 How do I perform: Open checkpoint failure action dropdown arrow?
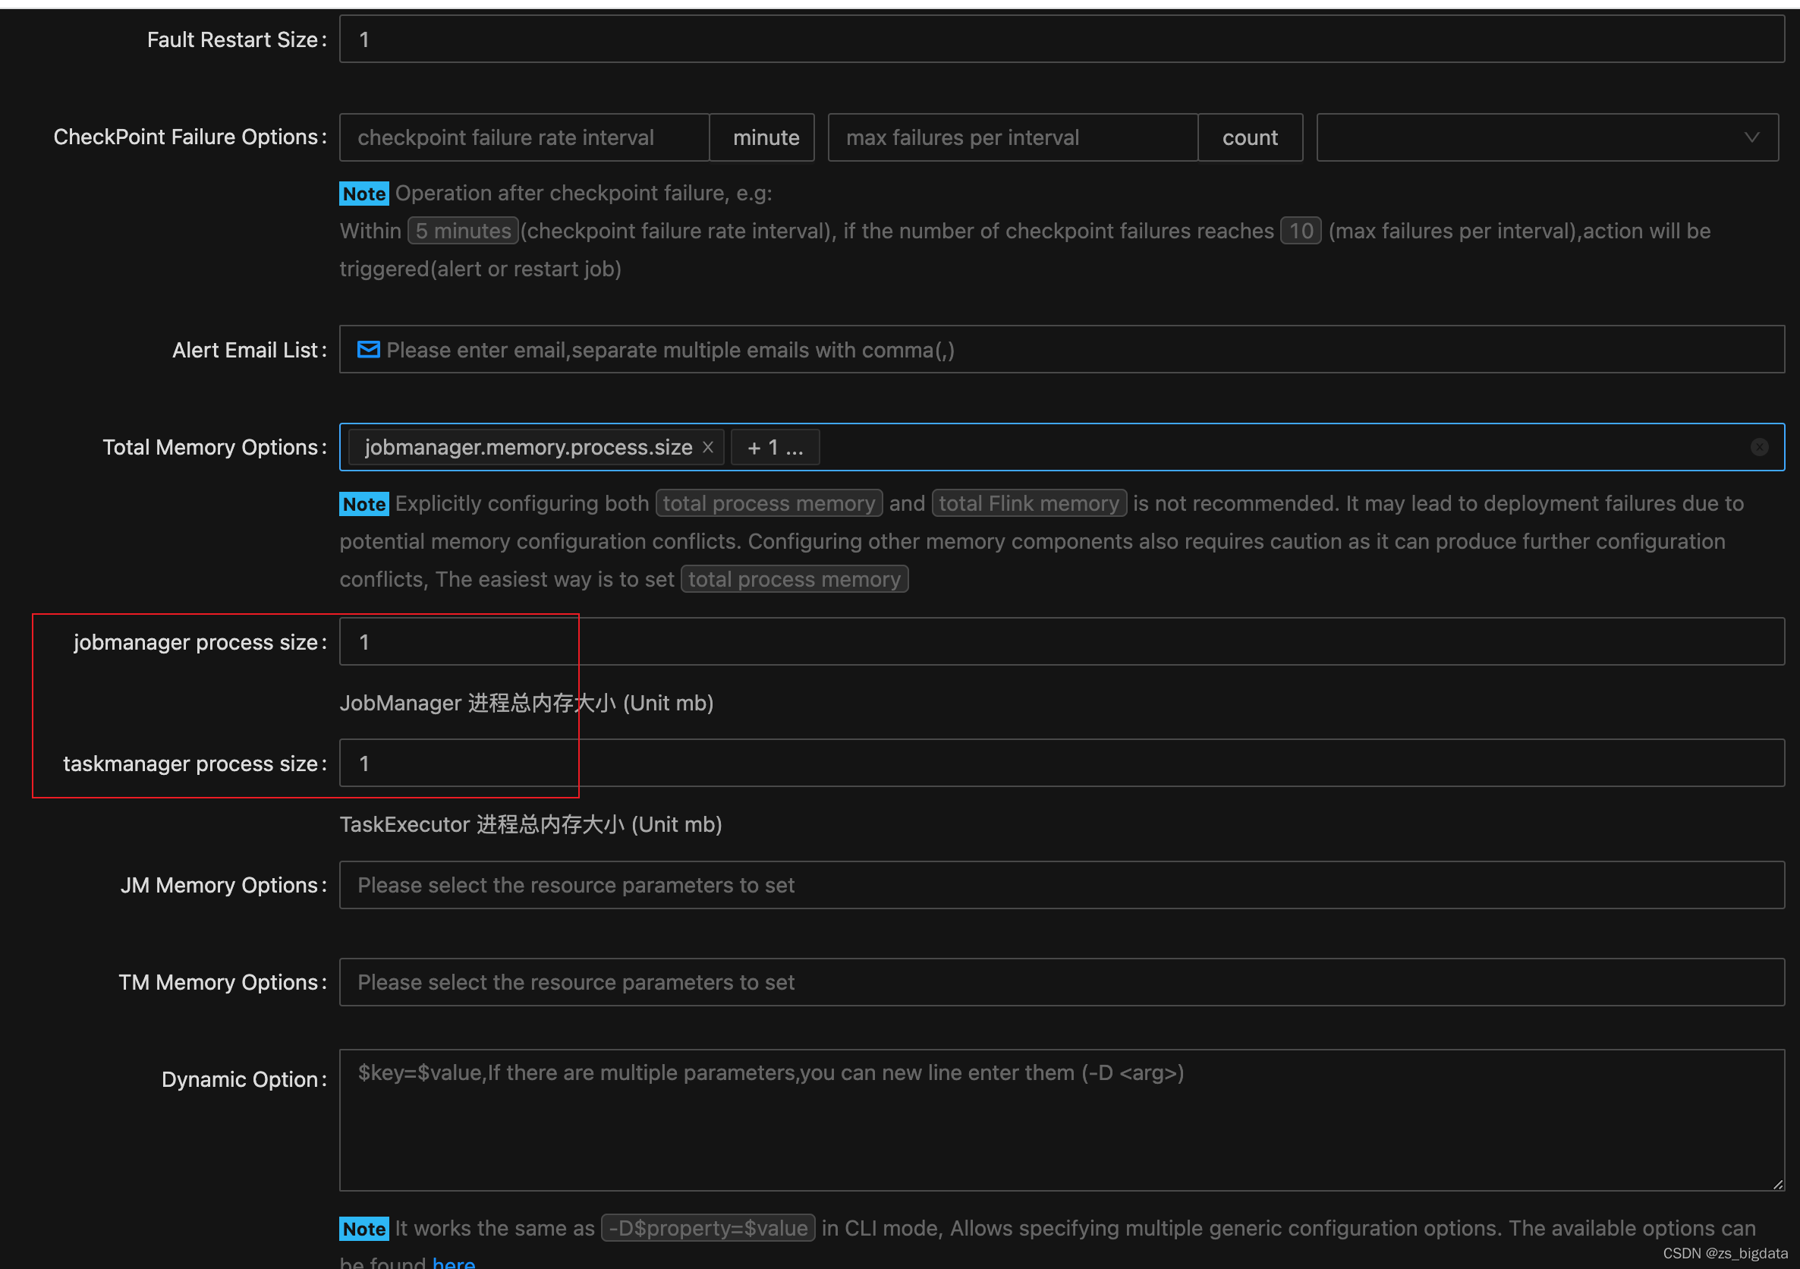pyautogui.click(x=1751, y=137)
